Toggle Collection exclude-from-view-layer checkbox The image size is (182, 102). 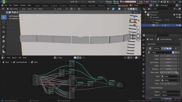[174, 15]
